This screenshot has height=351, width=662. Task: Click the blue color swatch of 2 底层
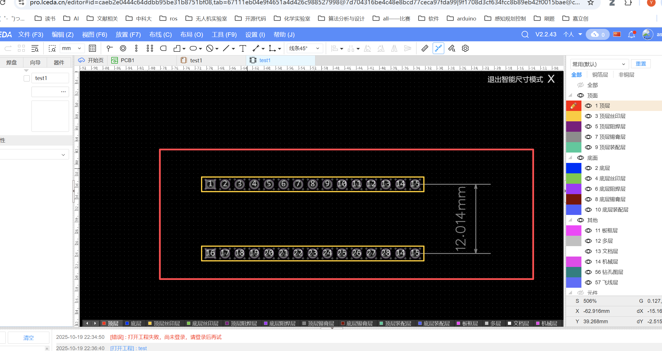click(573, 168)
